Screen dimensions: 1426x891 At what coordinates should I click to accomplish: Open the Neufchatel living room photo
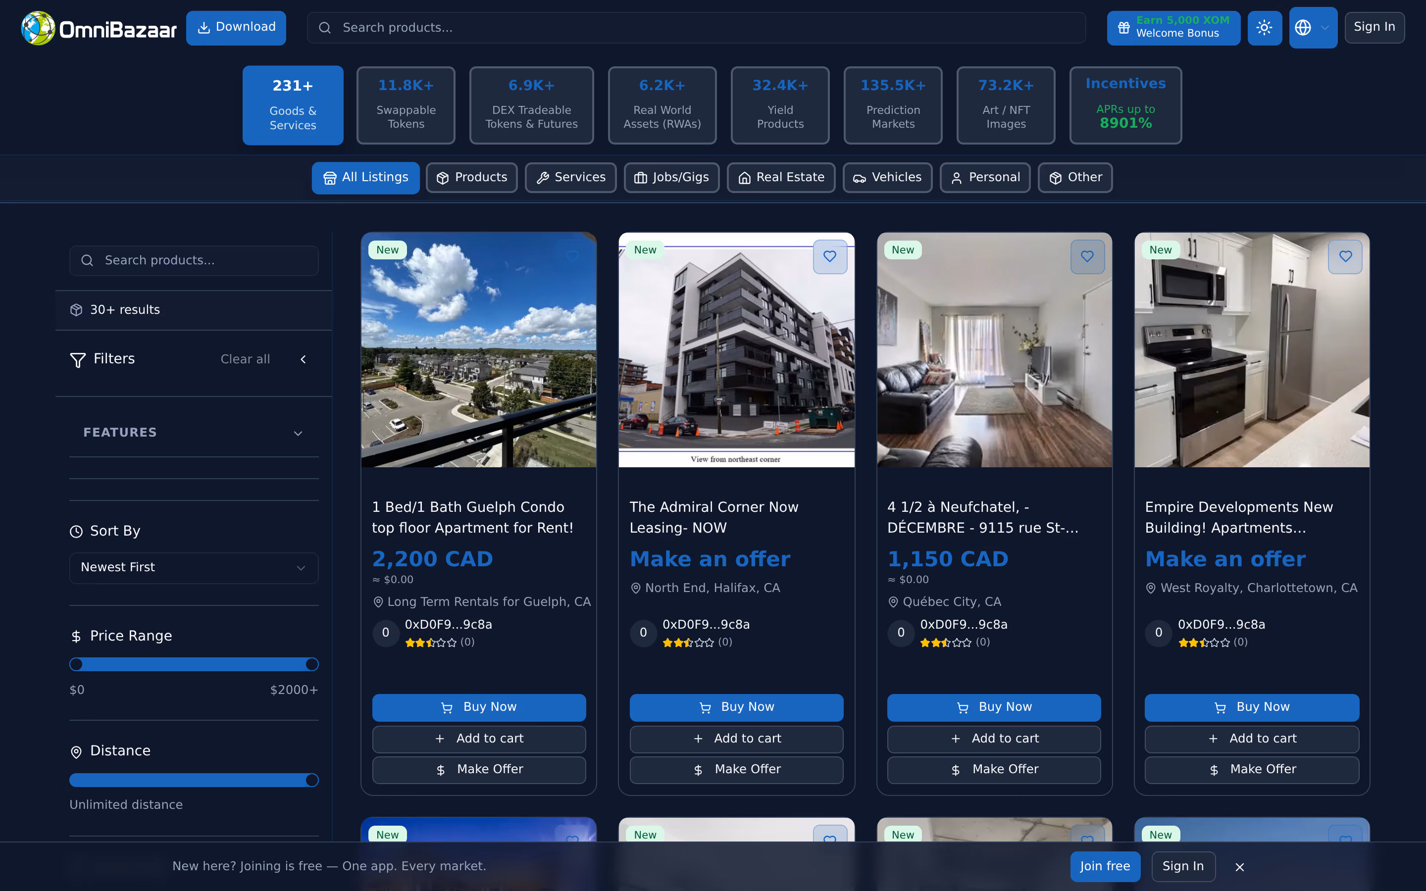(x=994, y=350)
